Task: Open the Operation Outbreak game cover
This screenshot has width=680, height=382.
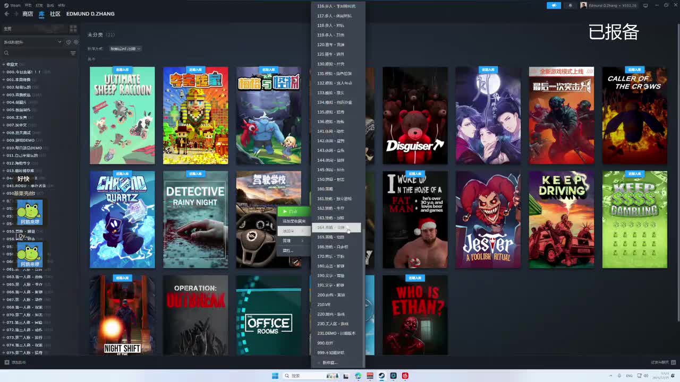Action: 195,315
